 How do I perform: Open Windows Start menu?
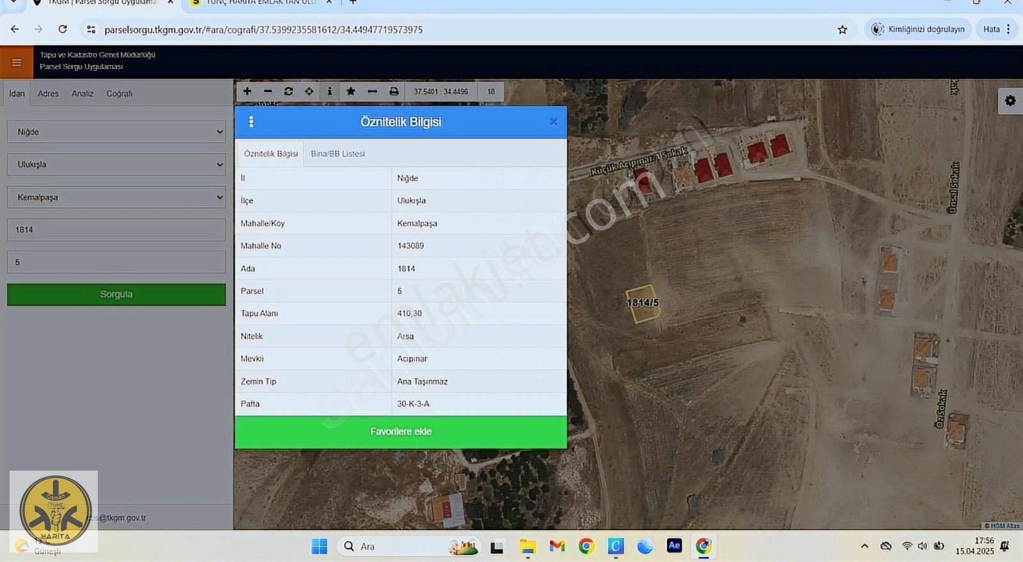pos(319,546)
